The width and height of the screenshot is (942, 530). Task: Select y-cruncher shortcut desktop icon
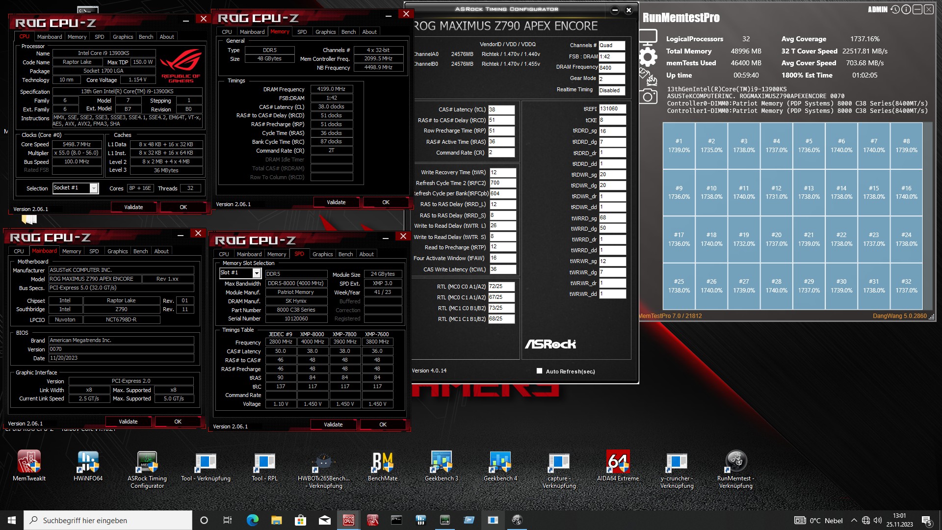[677, 470]
